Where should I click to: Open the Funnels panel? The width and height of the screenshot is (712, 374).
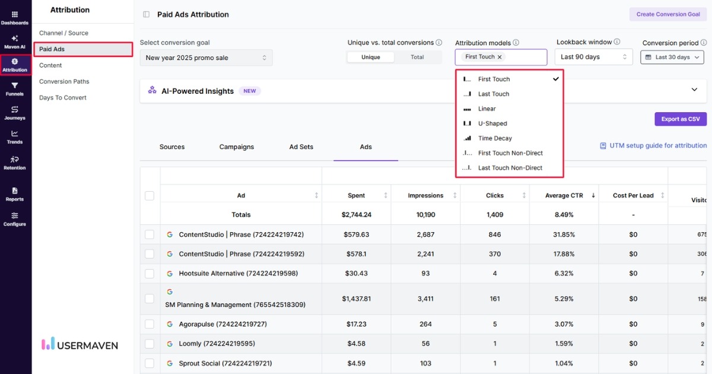tap(15, 88)
